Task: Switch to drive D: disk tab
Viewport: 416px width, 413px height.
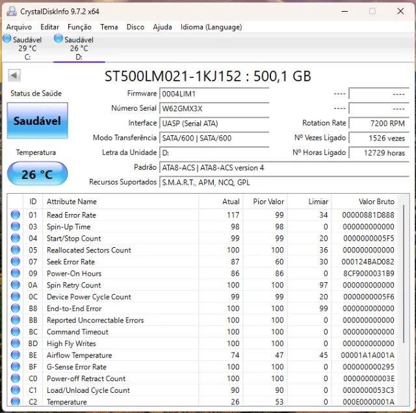Action: click(79, 47)
